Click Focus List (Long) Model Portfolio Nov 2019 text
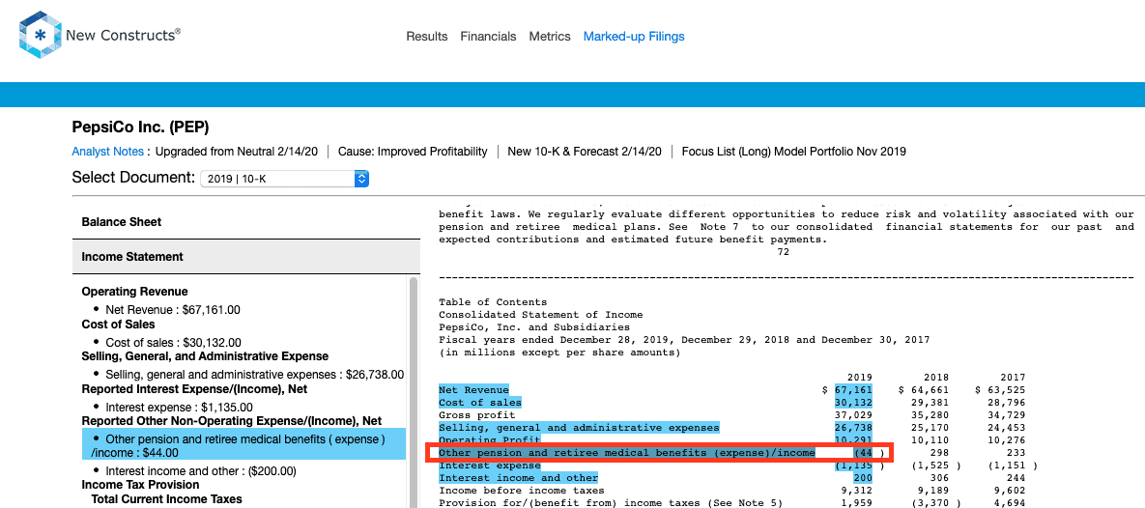The image size is (1145, 508). (793, 152)
